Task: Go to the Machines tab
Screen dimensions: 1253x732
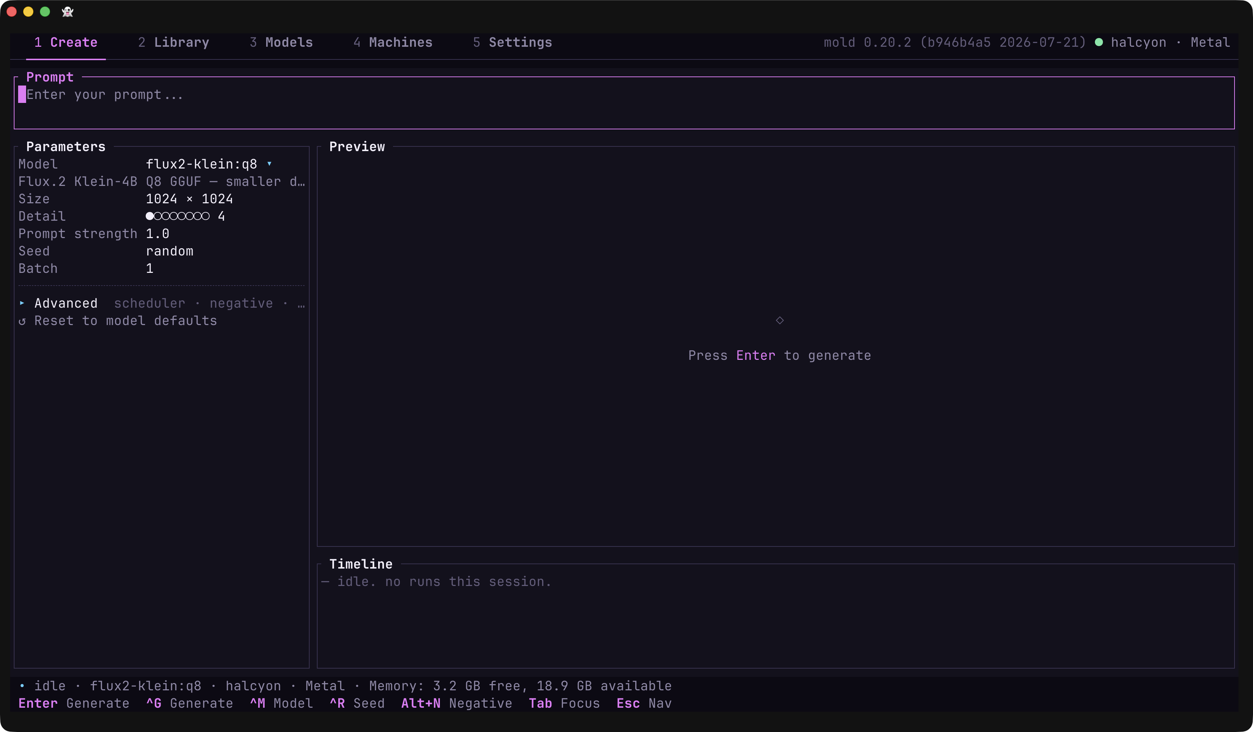Action: [x=393, y=42]
